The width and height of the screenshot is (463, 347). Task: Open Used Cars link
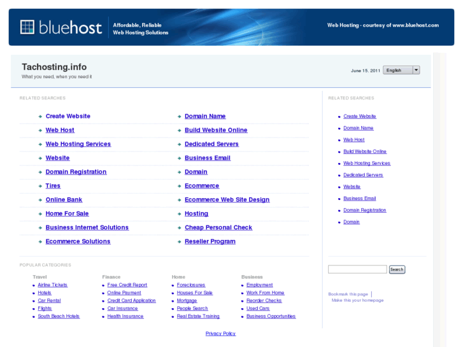258,308
